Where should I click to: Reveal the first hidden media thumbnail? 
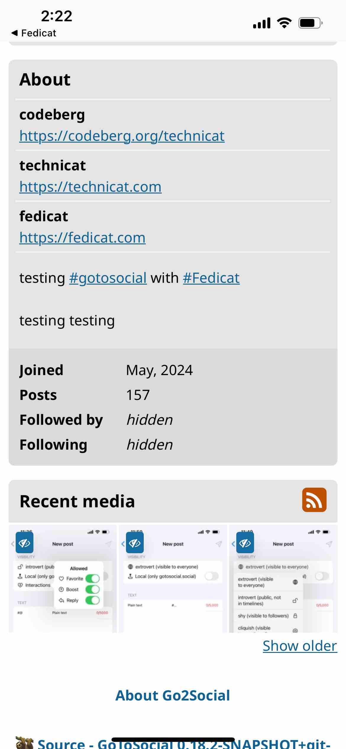pos(24,543)
